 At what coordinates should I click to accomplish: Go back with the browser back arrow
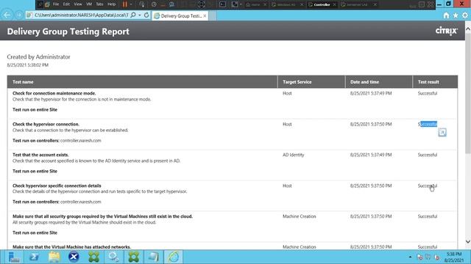tap(7, 15)
